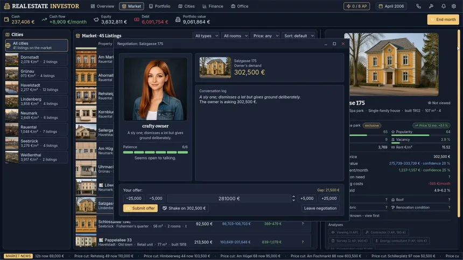The image size is (463, 260).
Task: Click the Real Estate Investor logo icon
Action: tap(7, 6)
